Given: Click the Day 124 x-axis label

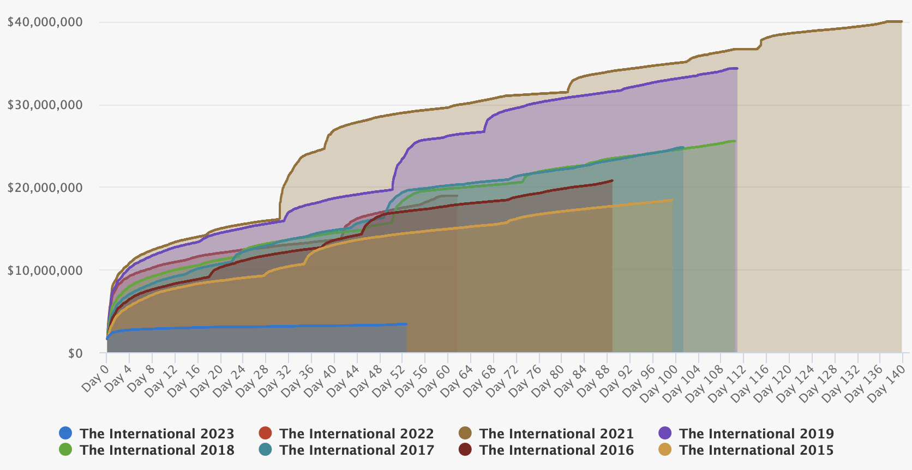Looking at the screenshot, I should pyautogui.click(x=796, y=383).
